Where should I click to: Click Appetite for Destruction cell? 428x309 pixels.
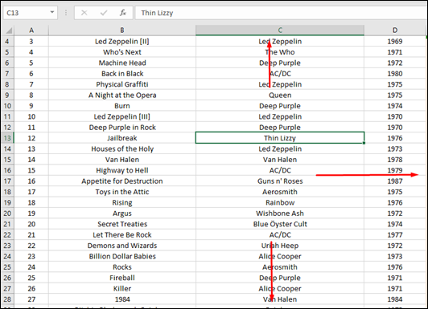click(122, 181)
